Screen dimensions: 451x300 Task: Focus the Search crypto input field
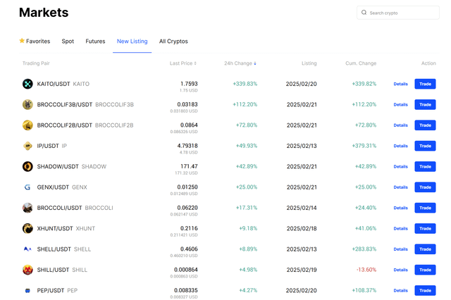click(x=402, y=13)
